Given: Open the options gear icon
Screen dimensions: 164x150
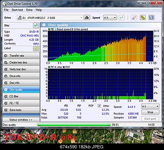Looking at the screenshot, I should (x=143, y=18).
